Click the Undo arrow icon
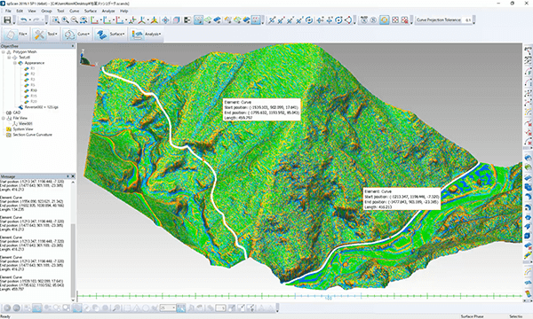This screenshot has width=533, height=319. pos(23,20)
